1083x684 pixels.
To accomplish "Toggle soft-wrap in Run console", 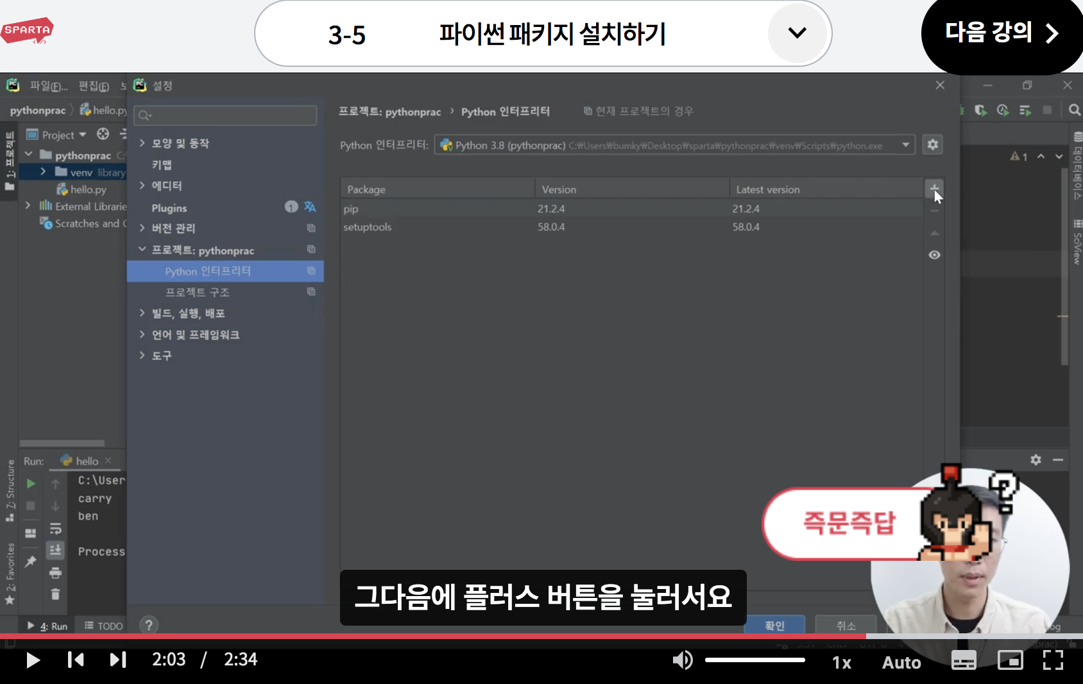I will click(x=55, y=528).
